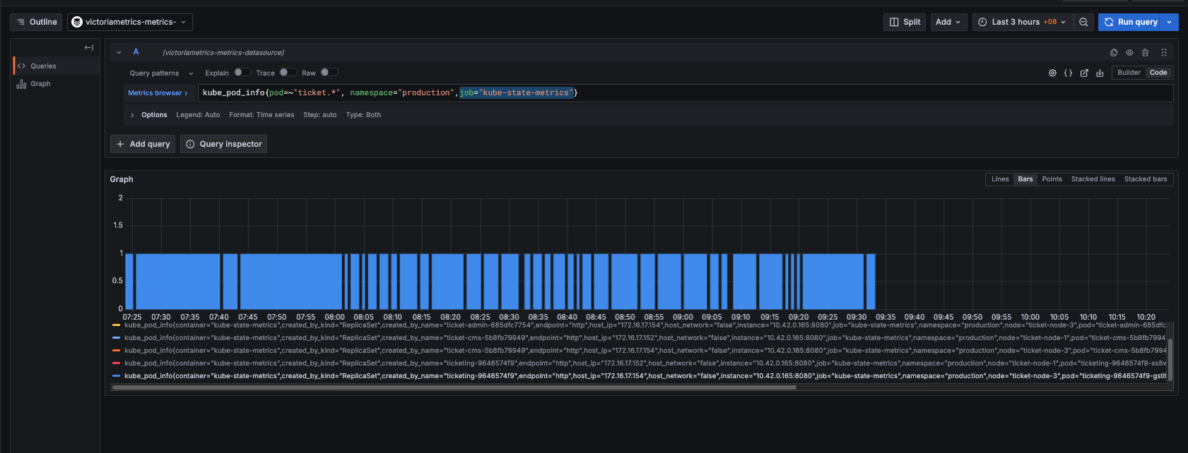Toggle the Raw query switch
The width and height of the screenshot is (1188, 453).
point(329,72)
